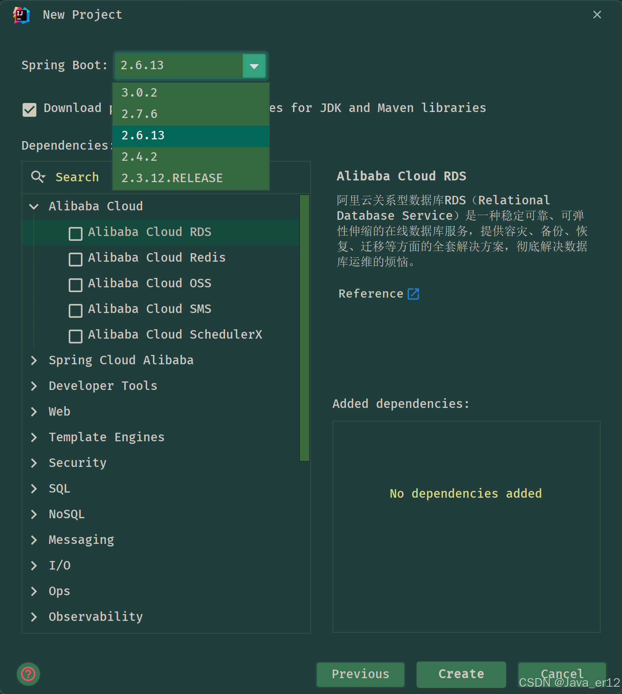Check the Alibaba Cloud OSS checkbox
The width and height of the screenshot is (622, 694).
click(76, 285)
